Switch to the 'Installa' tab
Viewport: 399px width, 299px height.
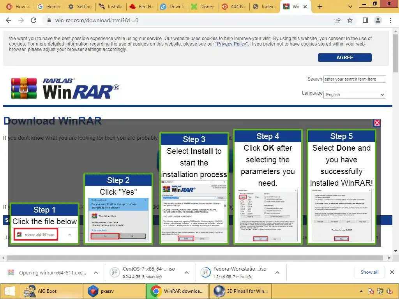pyautogui.click(x=111, y=7)
